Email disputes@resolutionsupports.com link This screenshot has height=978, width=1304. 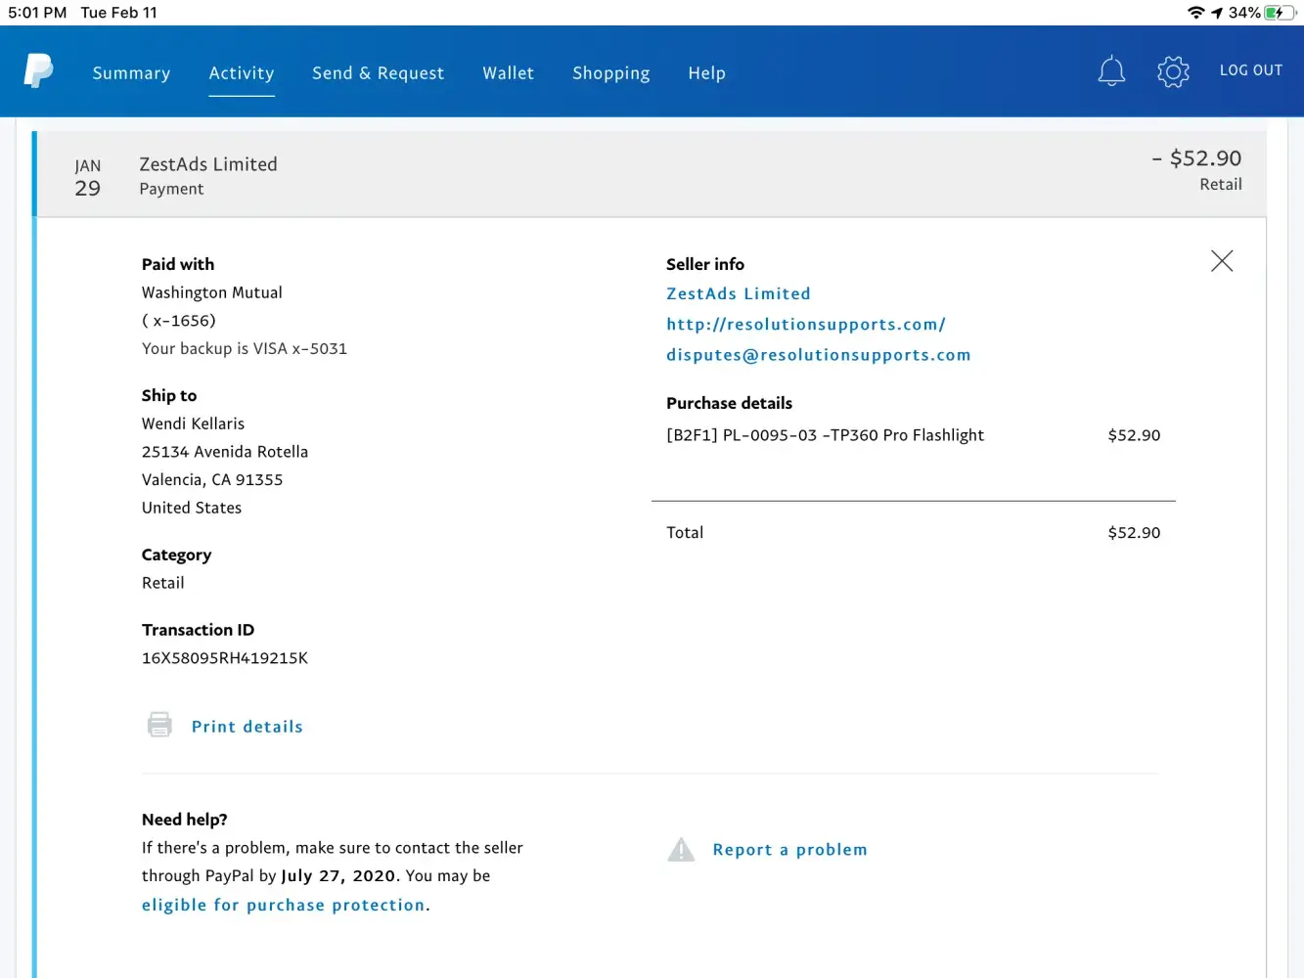tap(818, 355)
